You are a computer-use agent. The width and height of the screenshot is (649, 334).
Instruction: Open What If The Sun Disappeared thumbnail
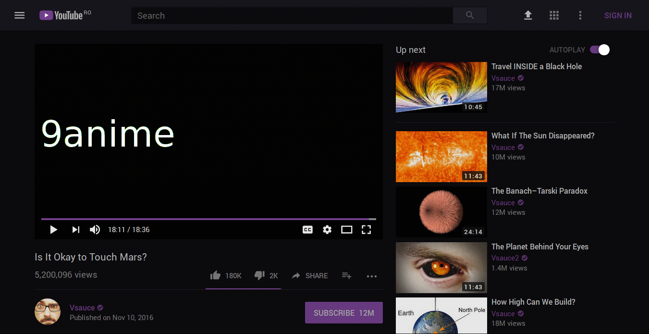441,157
